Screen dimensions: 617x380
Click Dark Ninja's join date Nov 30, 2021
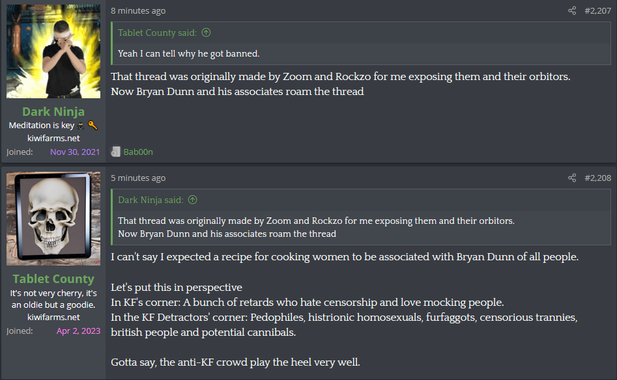coord(75,152)
